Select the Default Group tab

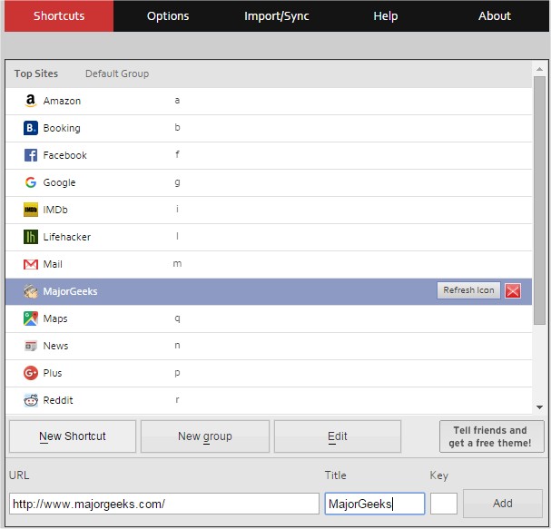117,73
